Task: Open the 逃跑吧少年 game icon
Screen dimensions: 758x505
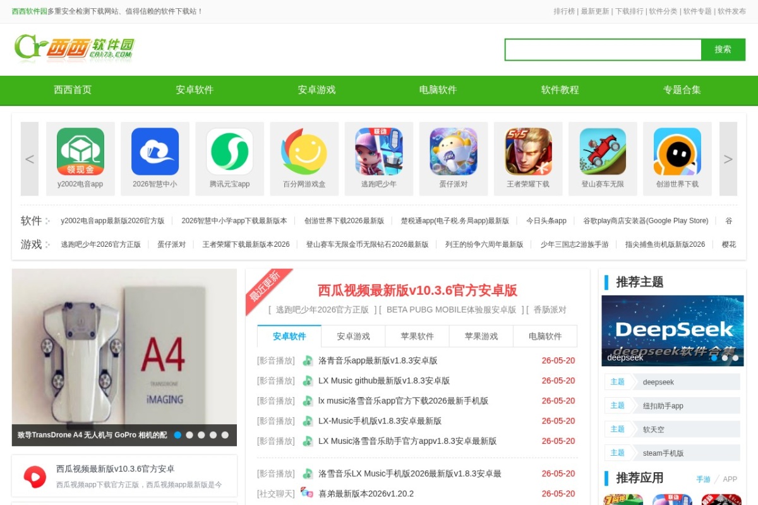Action: pyautogui.click(x=379, y=151)
